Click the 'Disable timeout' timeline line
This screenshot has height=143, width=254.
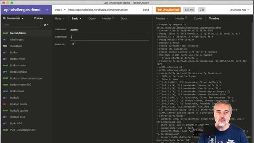tap(169, 43)
